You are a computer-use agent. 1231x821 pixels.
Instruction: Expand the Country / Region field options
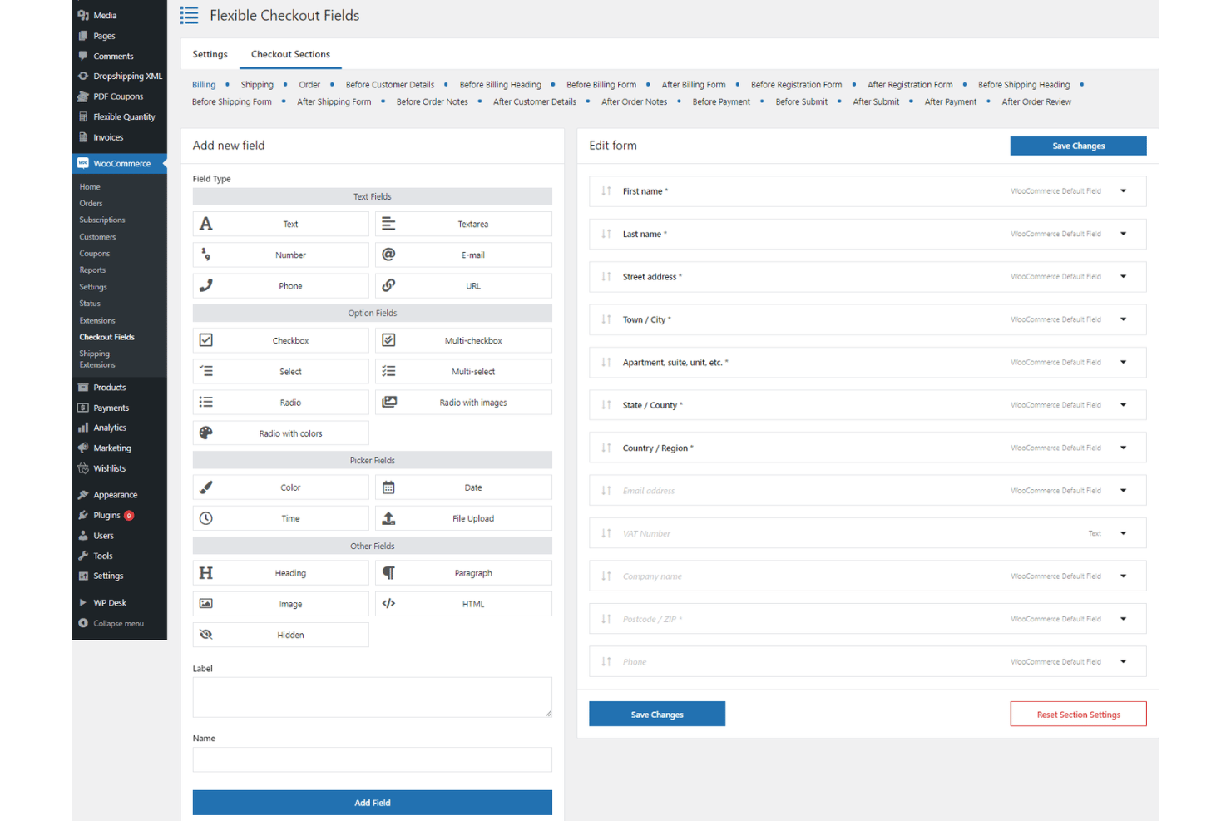1123,448
